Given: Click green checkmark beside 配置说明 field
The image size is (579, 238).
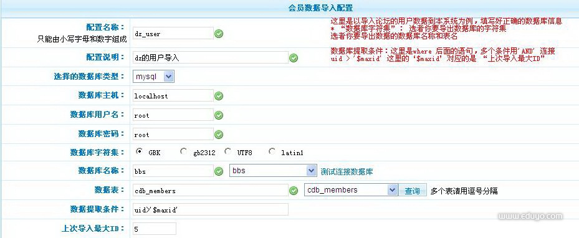Looking at the screenshot, I should point(294,58).
